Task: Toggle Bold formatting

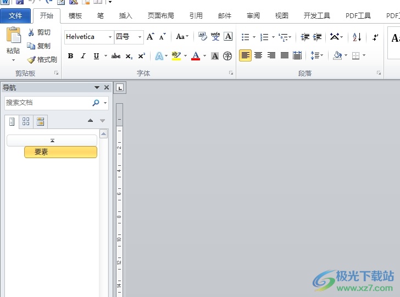Action: point(70,56)
